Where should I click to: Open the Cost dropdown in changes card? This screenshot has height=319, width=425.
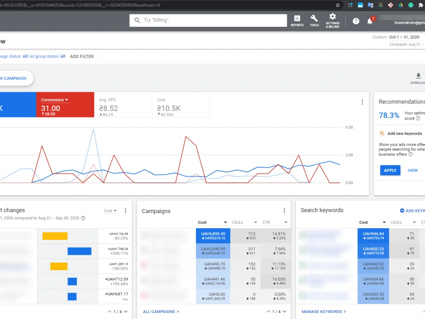tap(110, 211)
